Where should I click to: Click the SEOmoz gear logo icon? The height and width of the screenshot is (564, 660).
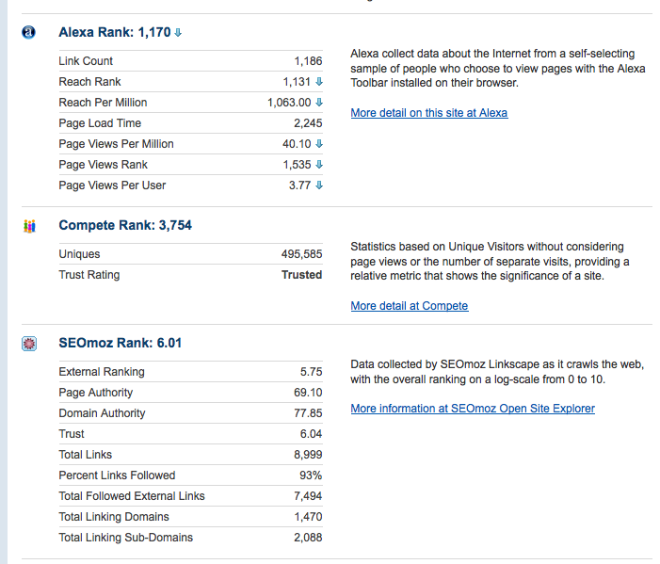29,344
